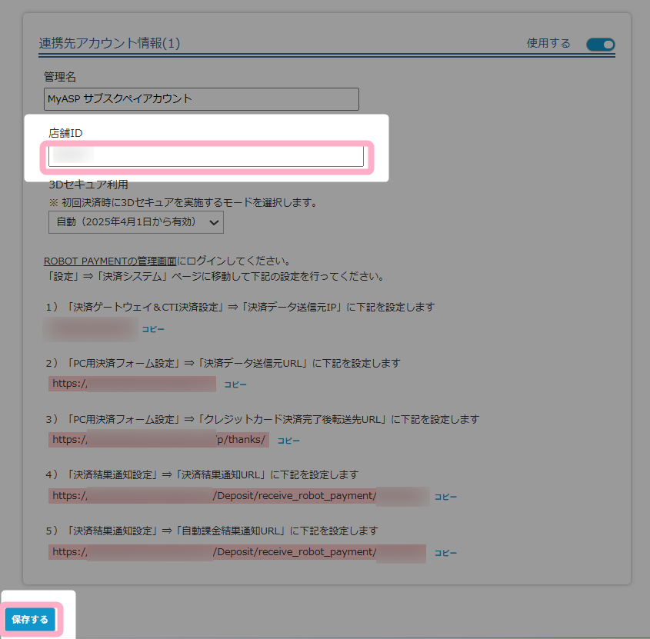Click the step 5 receive_robot_payment URL
The height and width of the screenshot is (639, 650).
coord(238,553)
